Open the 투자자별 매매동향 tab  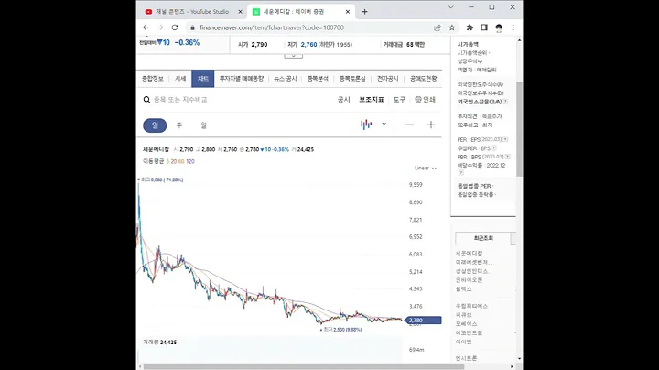pos(242,79)
